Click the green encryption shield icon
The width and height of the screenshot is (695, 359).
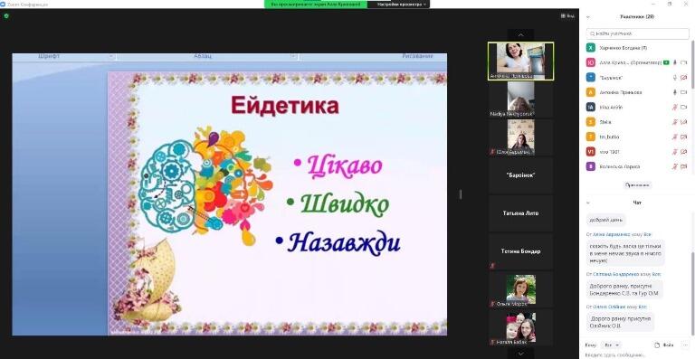click(6, 16)
